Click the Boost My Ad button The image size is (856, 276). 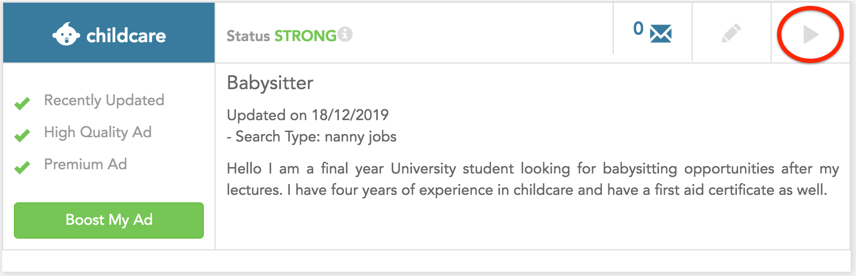109,220
